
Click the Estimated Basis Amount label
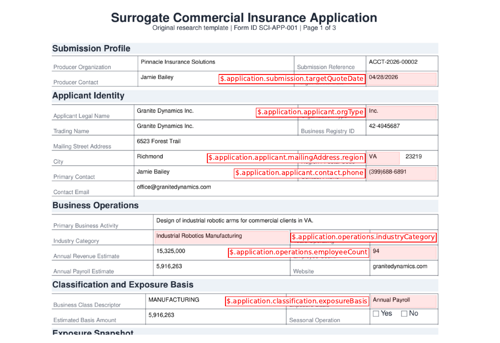(x=84, y=320)
